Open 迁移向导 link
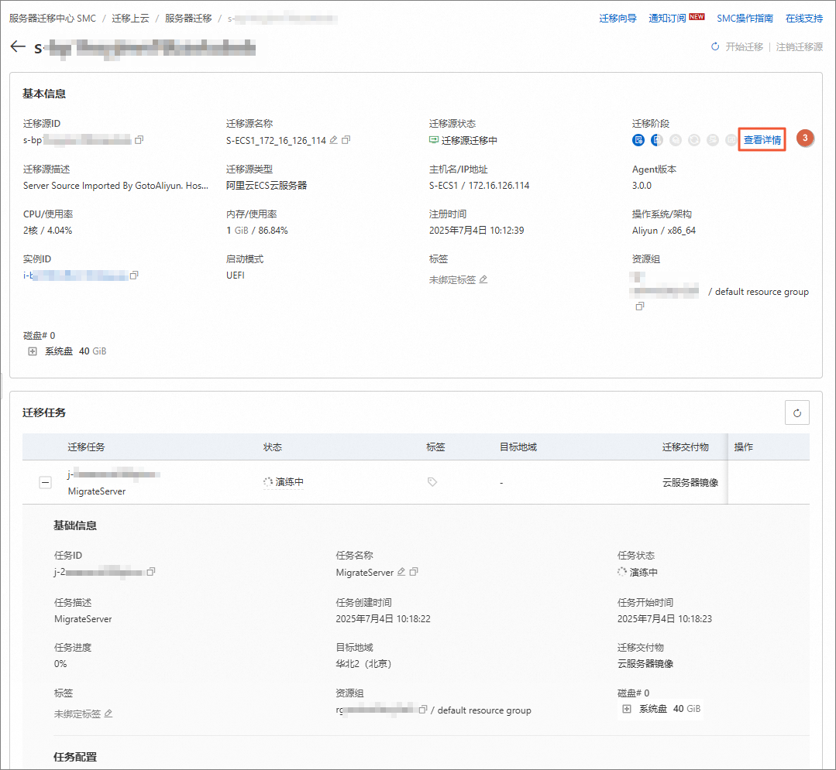The width and height of the screenshot is (836, 770). pos(618,19)
